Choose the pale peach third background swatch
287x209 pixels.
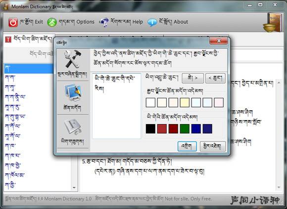[x=173, y=102]
